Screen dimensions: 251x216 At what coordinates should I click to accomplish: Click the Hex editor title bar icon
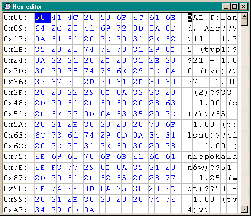(8, 7)
